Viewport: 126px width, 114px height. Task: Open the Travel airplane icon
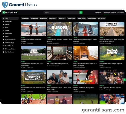pyautogui.click(x=4, y=37)
